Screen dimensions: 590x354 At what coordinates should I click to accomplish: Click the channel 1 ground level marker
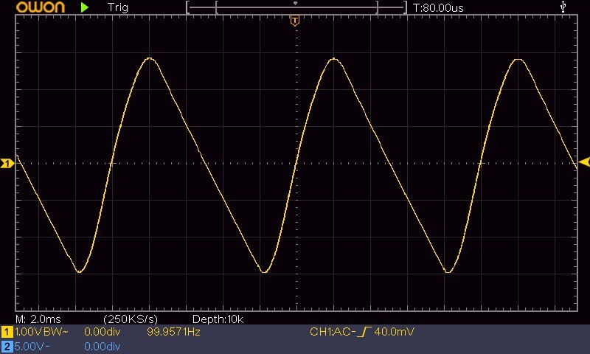click(7, 163)
